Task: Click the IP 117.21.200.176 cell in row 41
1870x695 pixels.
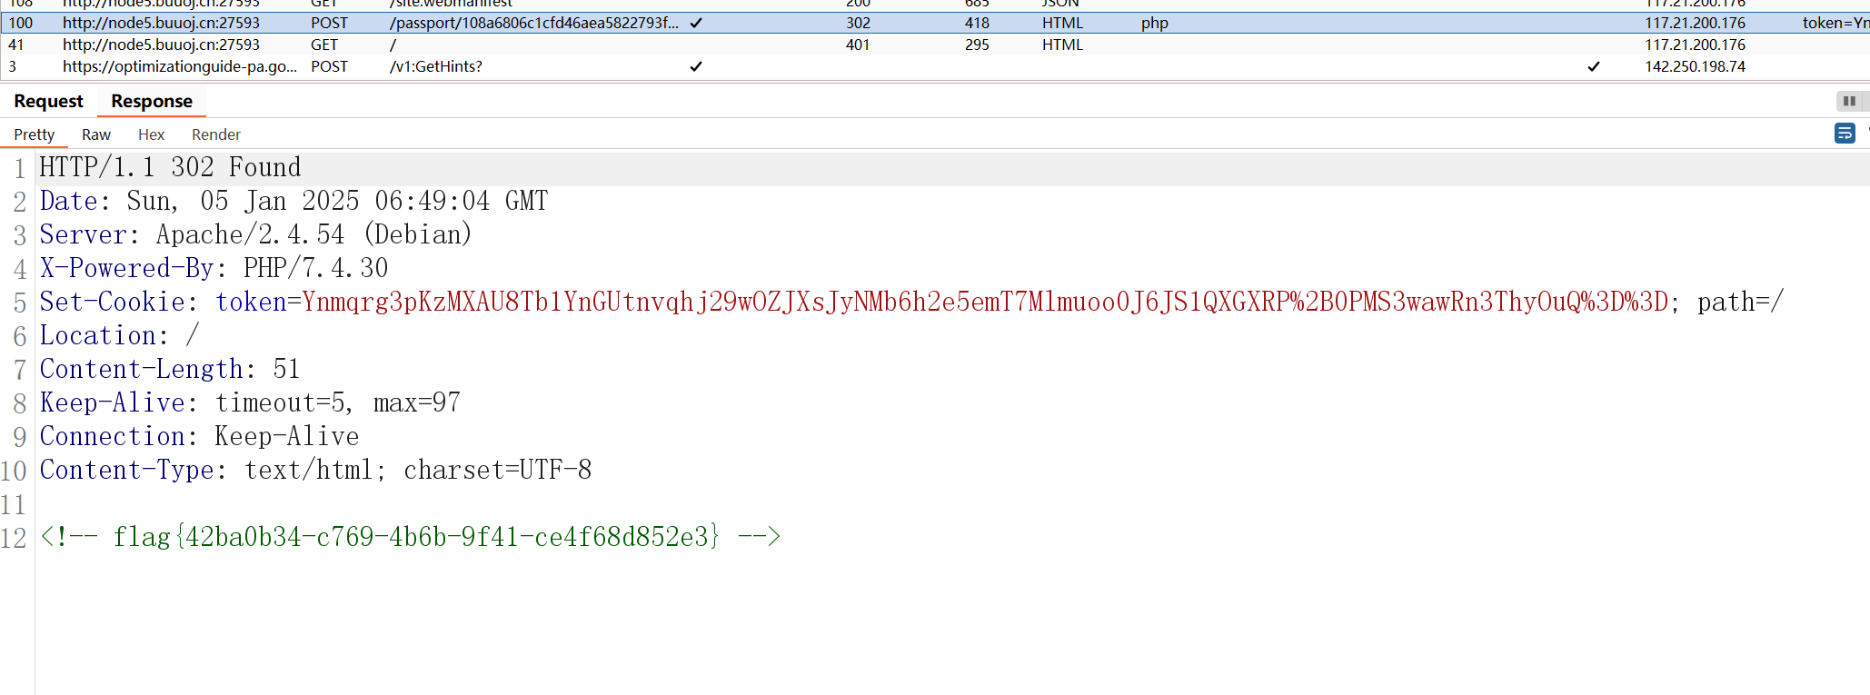Action: 1696,45
